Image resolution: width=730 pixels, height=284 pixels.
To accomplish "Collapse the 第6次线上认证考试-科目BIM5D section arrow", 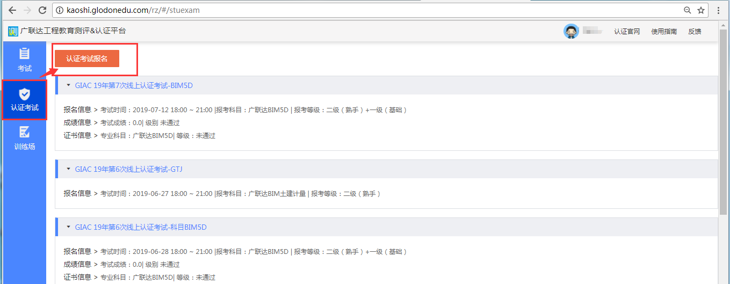I will click(x=68, y=227).
